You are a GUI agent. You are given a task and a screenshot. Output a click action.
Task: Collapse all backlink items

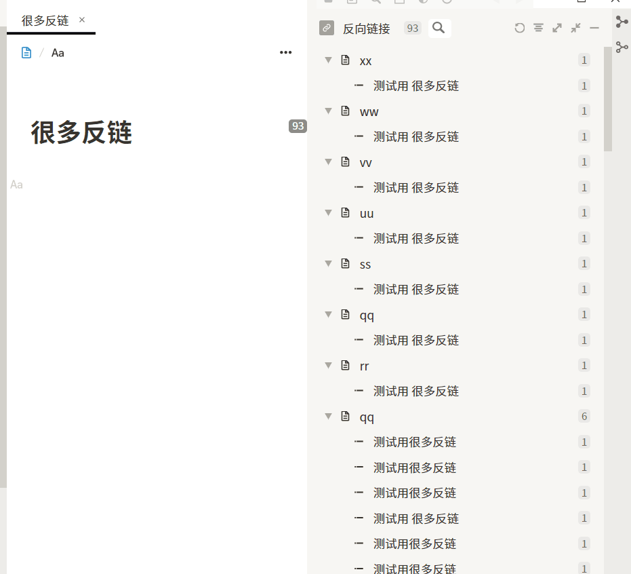click(x=576, y=28)
